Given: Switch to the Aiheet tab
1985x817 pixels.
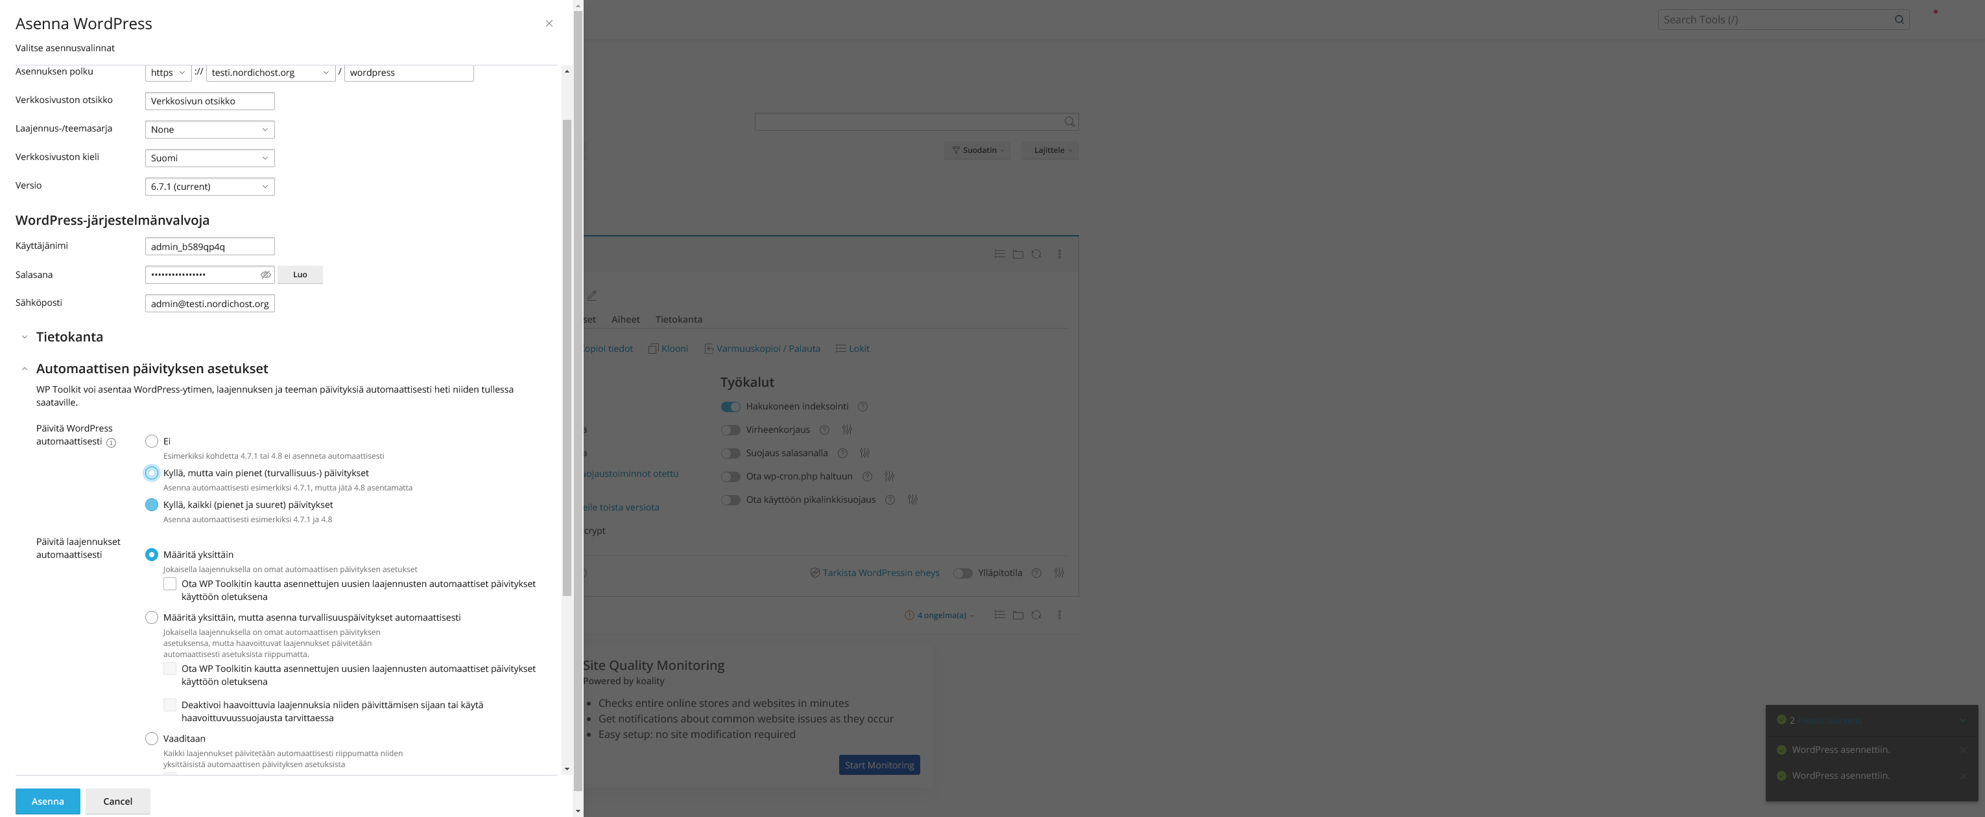Looking at the screenshot, I should (626, 319).
